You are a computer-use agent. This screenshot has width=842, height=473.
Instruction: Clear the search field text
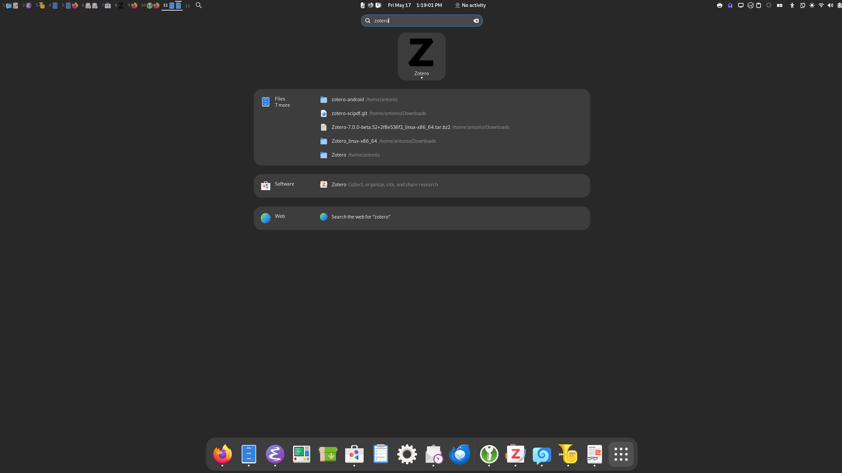point(476,21)
